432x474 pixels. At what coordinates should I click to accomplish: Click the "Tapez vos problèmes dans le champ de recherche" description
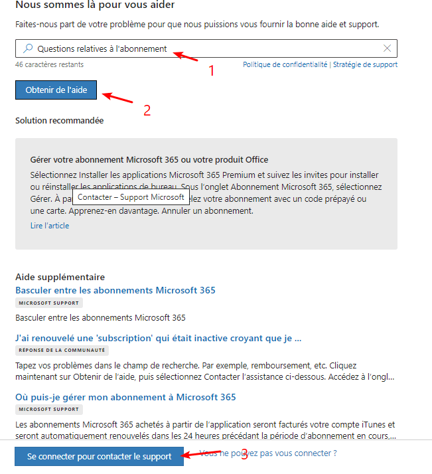(205, 371)
